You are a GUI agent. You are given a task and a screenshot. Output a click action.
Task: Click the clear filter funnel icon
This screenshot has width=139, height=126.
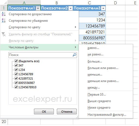pyautogui.click(x=4, y=34)
